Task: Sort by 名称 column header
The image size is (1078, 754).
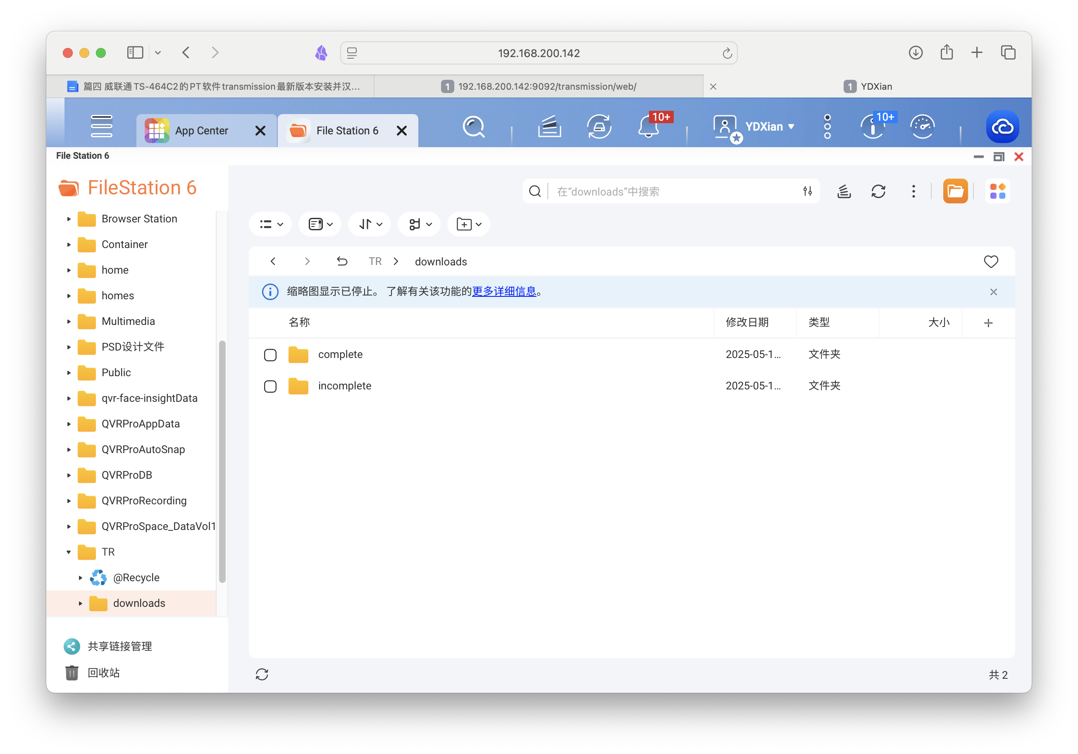Action: coord(299,322)
